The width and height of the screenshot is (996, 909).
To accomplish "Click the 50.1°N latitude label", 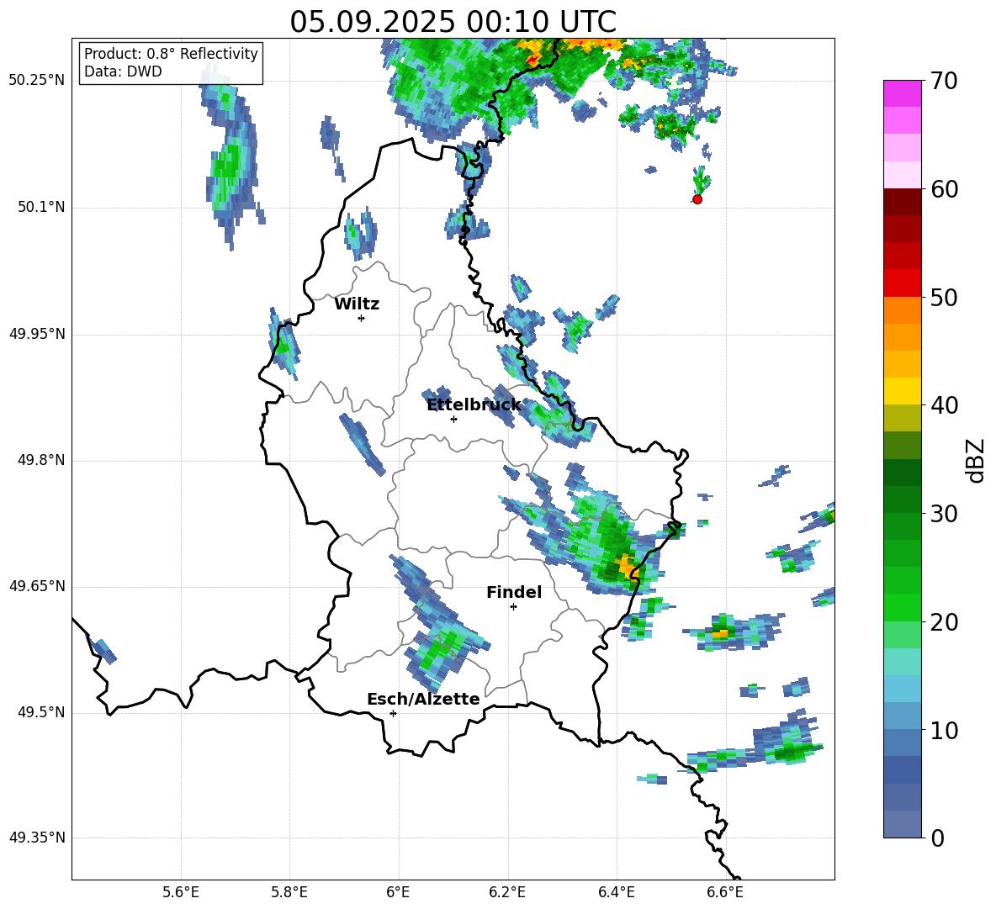I will pyautogui.click(x=40, y=207).
